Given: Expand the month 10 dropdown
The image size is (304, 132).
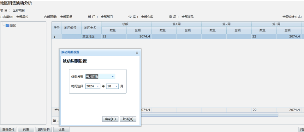Looking at the screenshot, I should click(116, 86).
